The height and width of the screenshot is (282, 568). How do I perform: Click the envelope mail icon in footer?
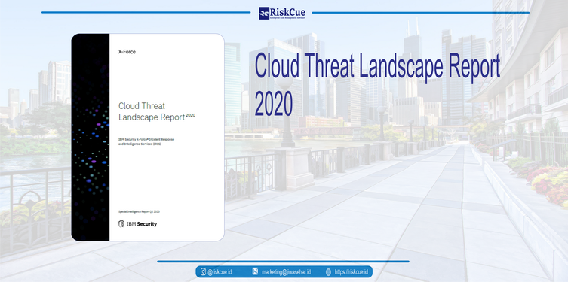tap(255, 272)
